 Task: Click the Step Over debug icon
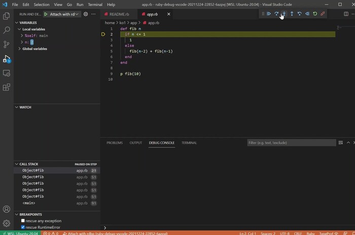point(276,14)
